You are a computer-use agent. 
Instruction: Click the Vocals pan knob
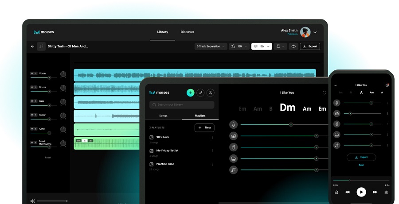(63, 74)
